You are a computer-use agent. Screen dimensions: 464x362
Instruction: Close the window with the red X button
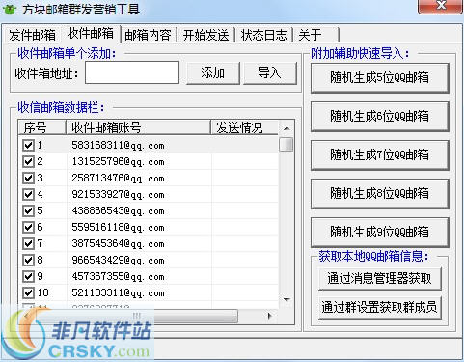(440, 6)
